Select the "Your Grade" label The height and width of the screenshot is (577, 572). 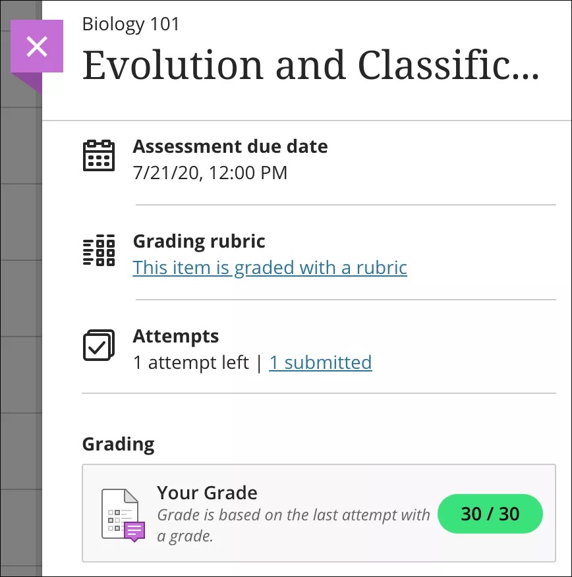(x=207, y=493)
